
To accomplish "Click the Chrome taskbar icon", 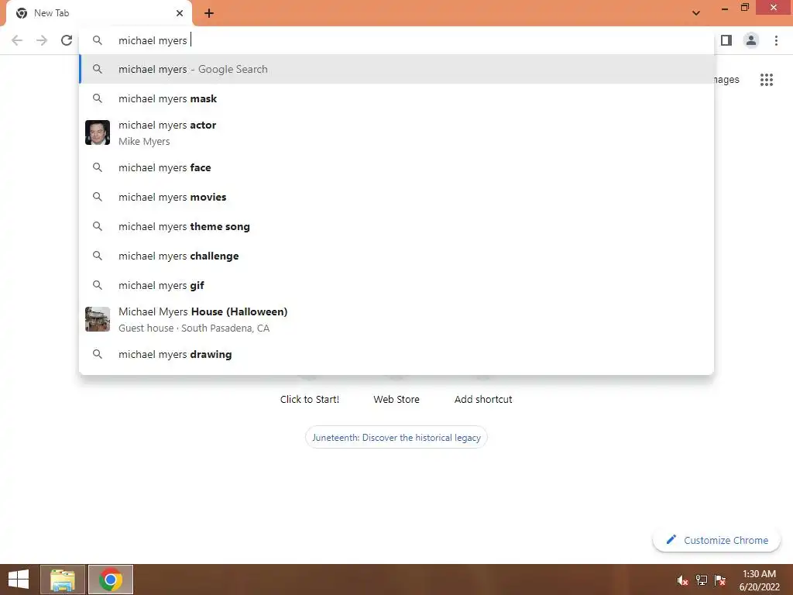I will click(x=111, y=580).
